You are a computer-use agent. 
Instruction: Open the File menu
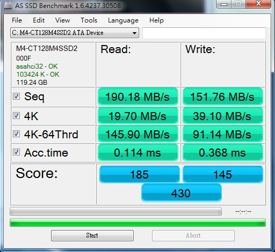17,20
